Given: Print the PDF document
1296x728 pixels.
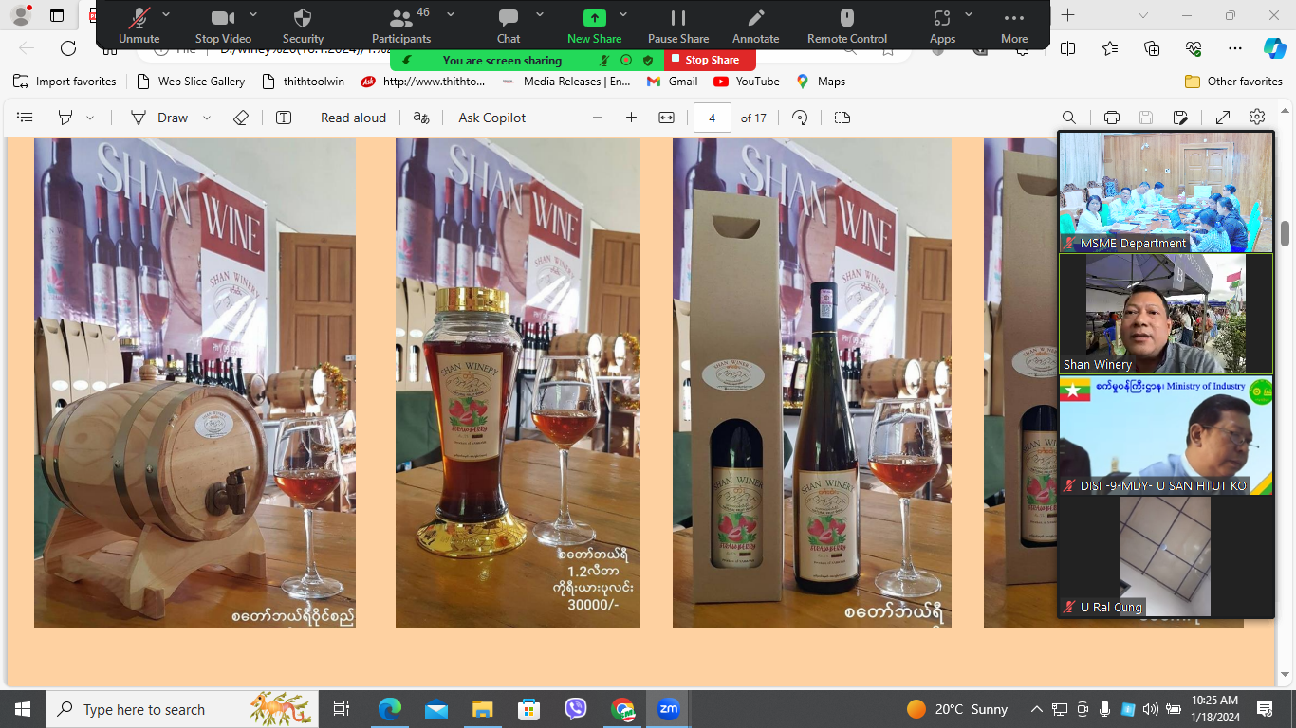Looking at the screenshot, I should click(x=1112, y=118).
